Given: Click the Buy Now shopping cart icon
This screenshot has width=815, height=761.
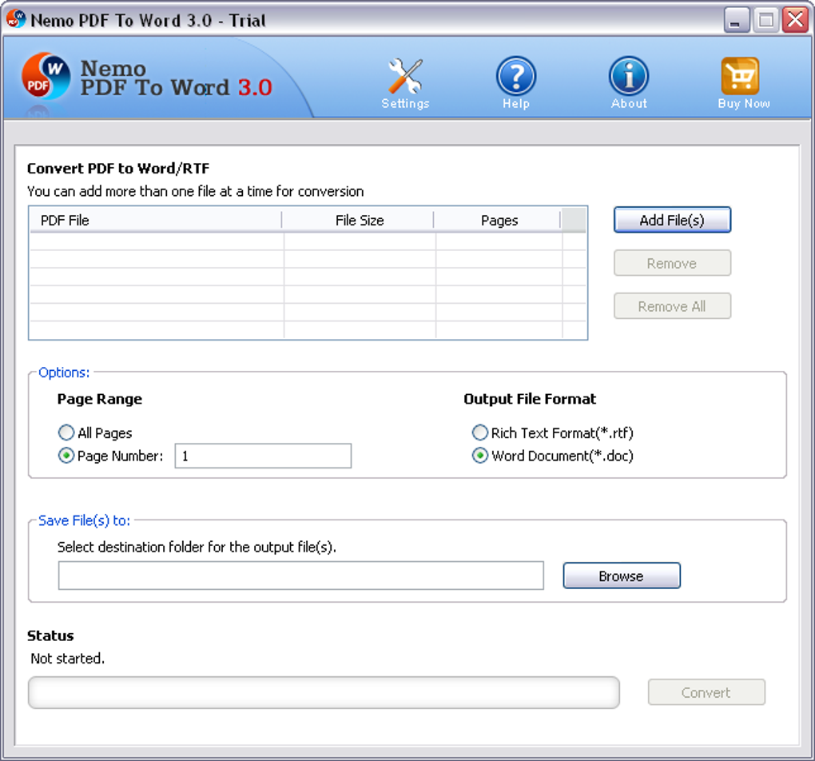Looking at the screenshot, I should tap(740, 76).
